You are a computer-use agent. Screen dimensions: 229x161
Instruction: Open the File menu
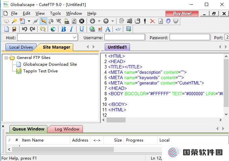(14, 13)
